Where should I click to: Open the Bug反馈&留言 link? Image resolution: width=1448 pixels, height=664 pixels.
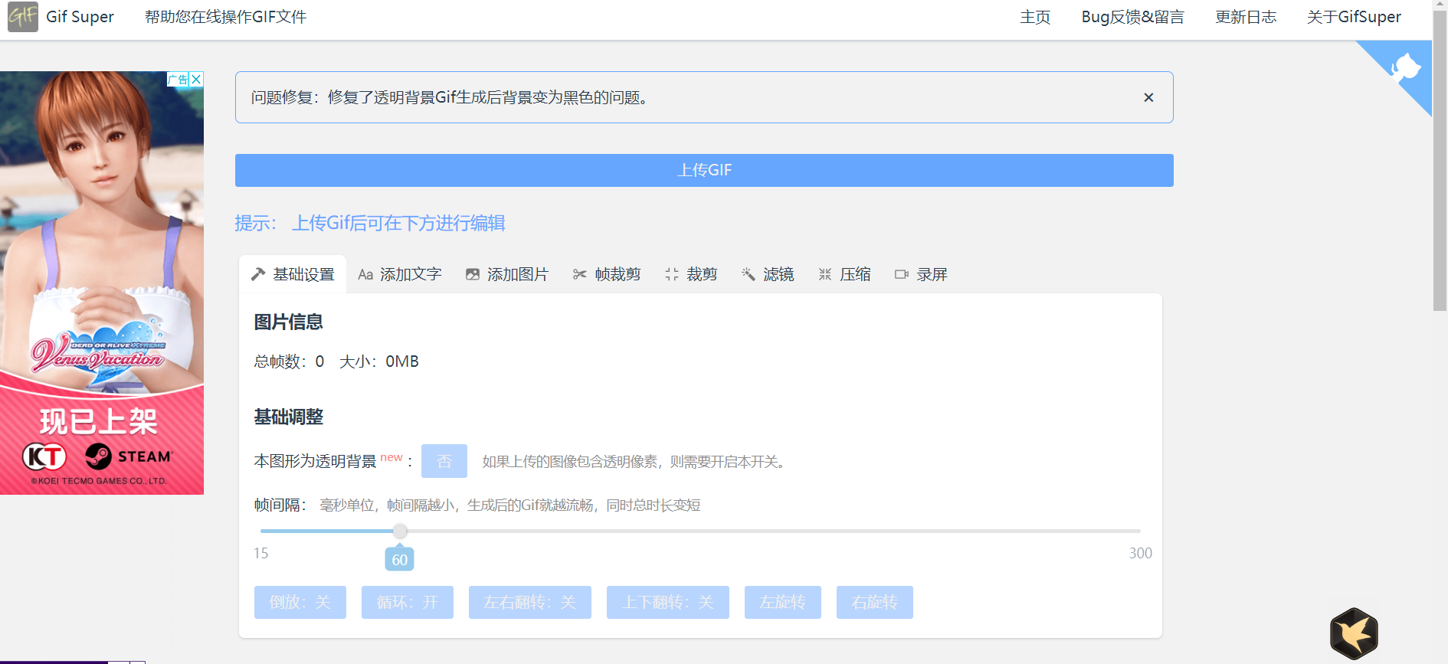click(x=1132, y=17)
